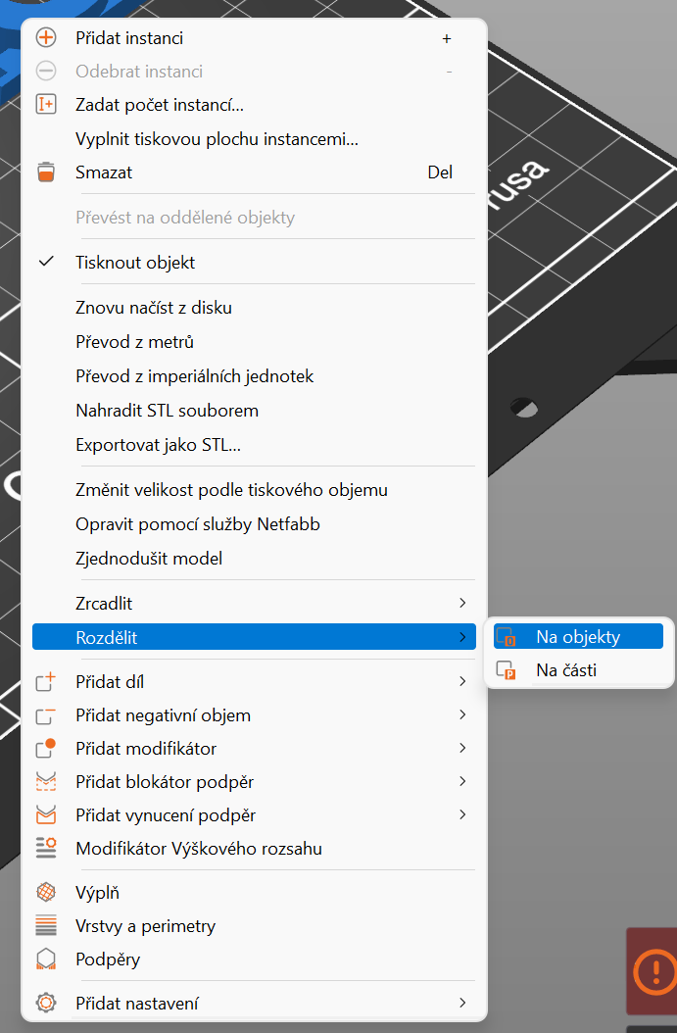The height and width of the screenshot is (1033, 677).
Task: Click the Zadat počet instancí icon
Action: click(46, 105)
